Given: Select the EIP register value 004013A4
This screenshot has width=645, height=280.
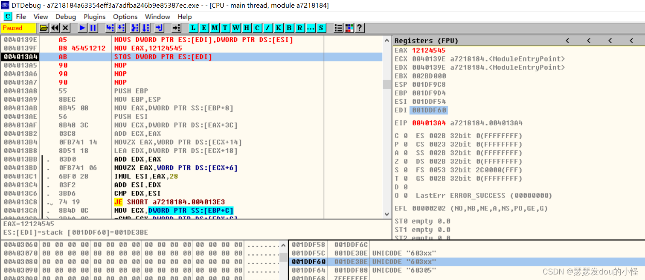Looking at the screenshot, I should coord(429,123).
